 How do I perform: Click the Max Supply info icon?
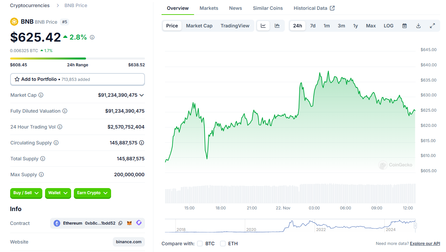[41, 175]
